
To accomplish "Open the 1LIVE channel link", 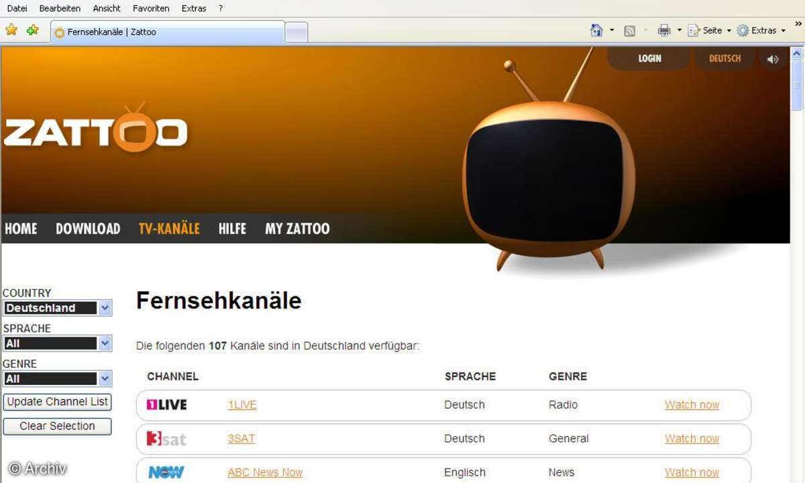I will (242, 405).
